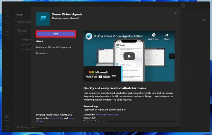Click the Activity bell icon in Teams sidebar

click(7, 13)
